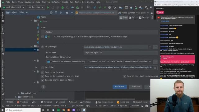The image size is (199, 112).
Task: Click the Git commit checkmark icon
Action: (x=100, y=7)
